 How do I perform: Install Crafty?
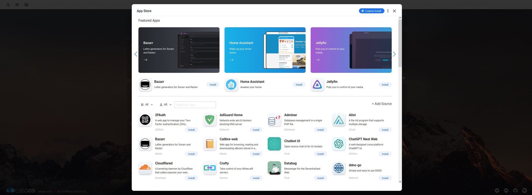pos(256,178)
